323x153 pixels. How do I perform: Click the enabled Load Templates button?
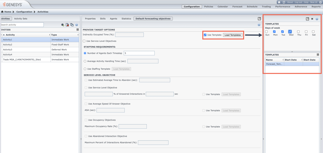[232, 35]
